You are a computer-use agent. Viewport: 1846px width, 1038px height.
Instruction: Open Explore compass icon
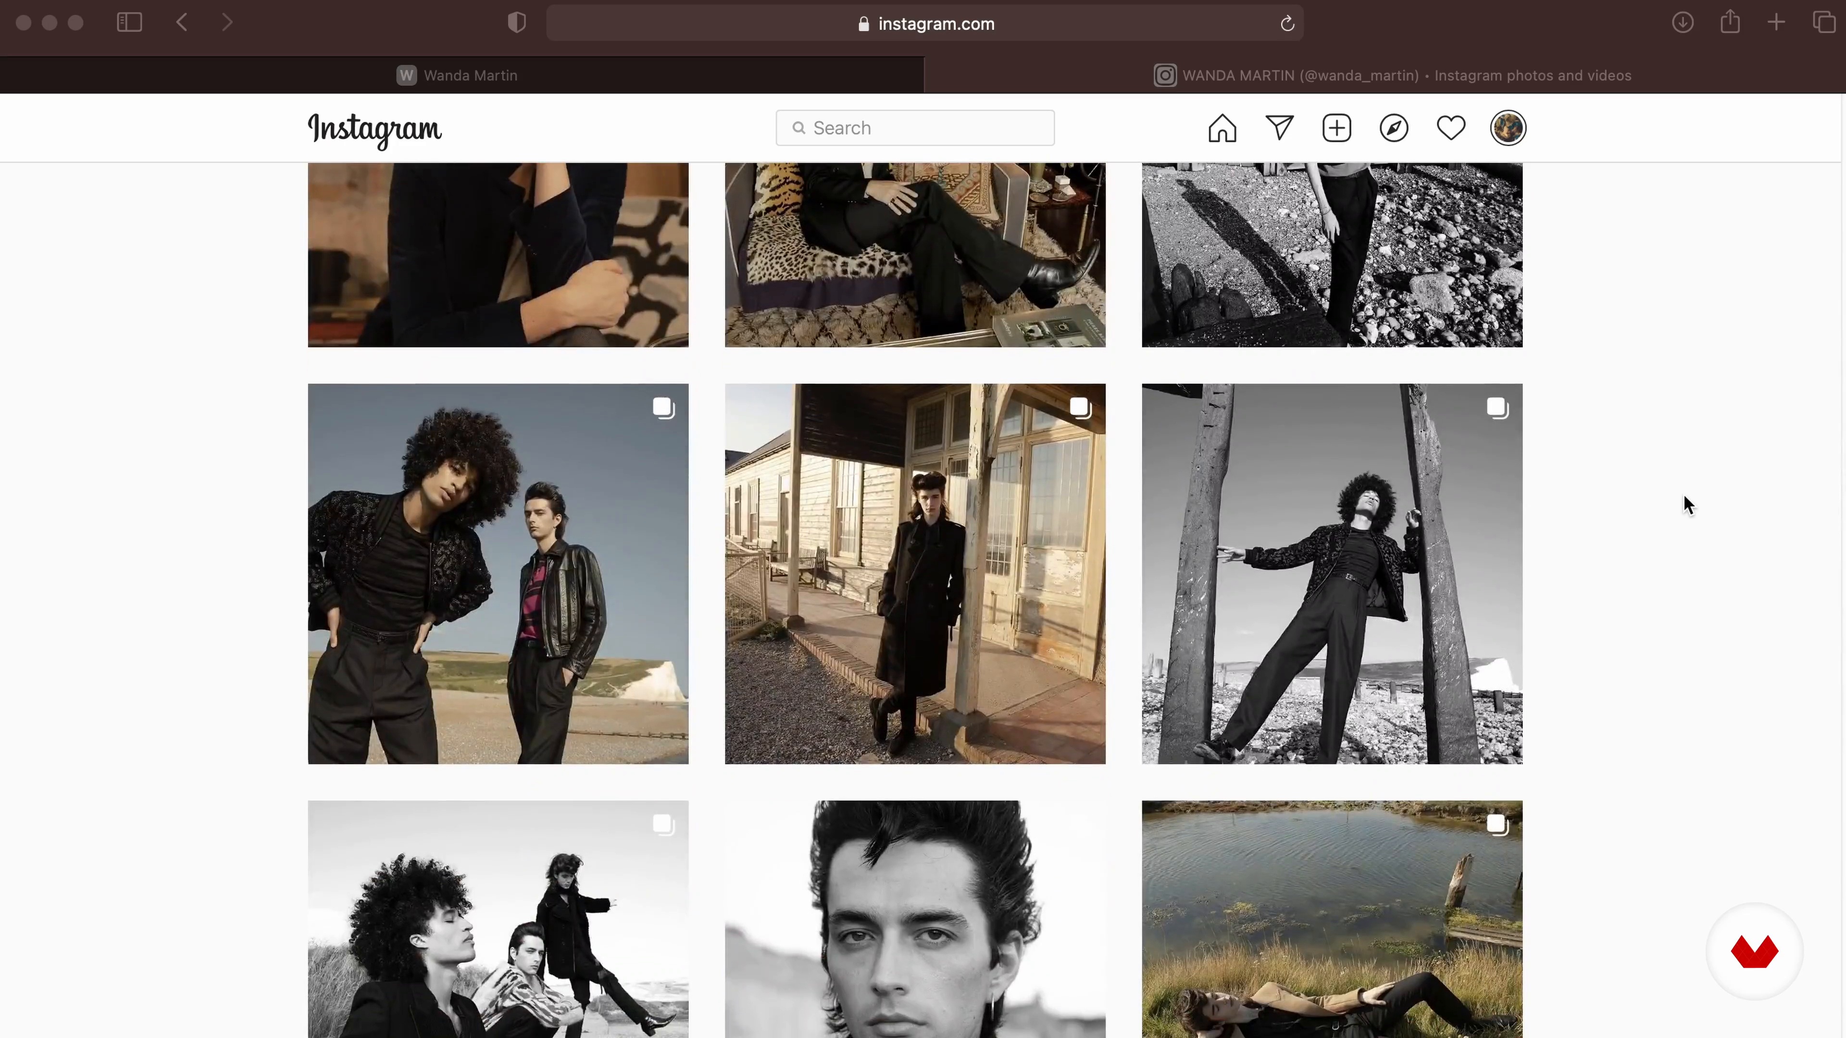(x=1394, y=128)
